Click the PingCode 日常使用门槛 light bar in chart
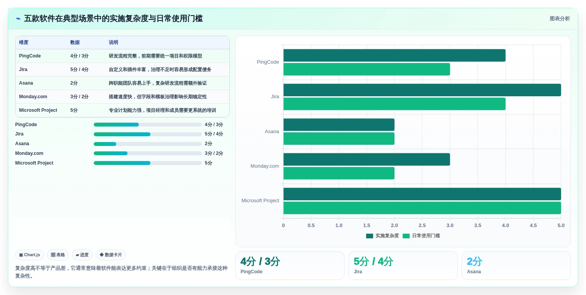586x295 pixels. point(367,69)
